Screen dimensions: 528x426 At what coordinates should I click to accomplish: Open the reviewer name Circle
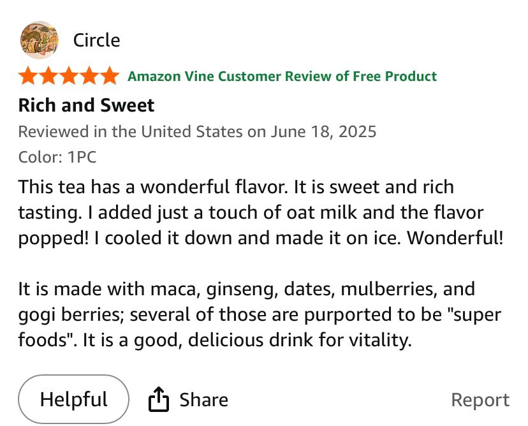[x=96, y=40]
